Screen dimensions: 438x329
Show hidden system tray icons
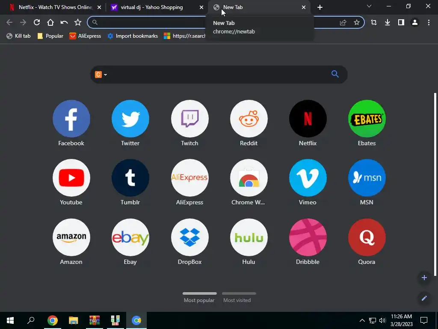362,320
